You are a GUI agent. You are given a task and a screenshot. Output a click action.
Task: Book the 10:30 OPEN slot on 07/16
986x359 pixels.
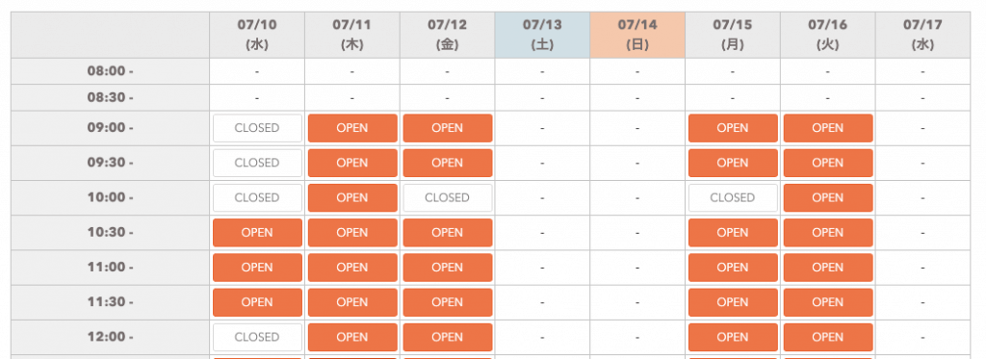click(827, 233)
